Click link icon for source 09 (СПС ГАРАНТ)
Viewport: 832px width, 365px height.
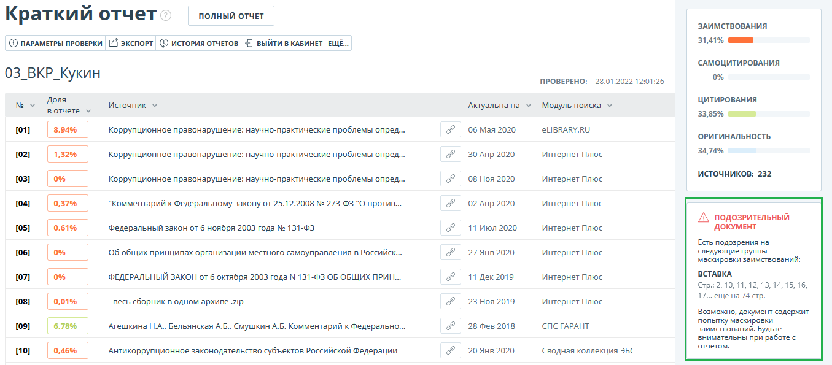click(x=450, y=326)
